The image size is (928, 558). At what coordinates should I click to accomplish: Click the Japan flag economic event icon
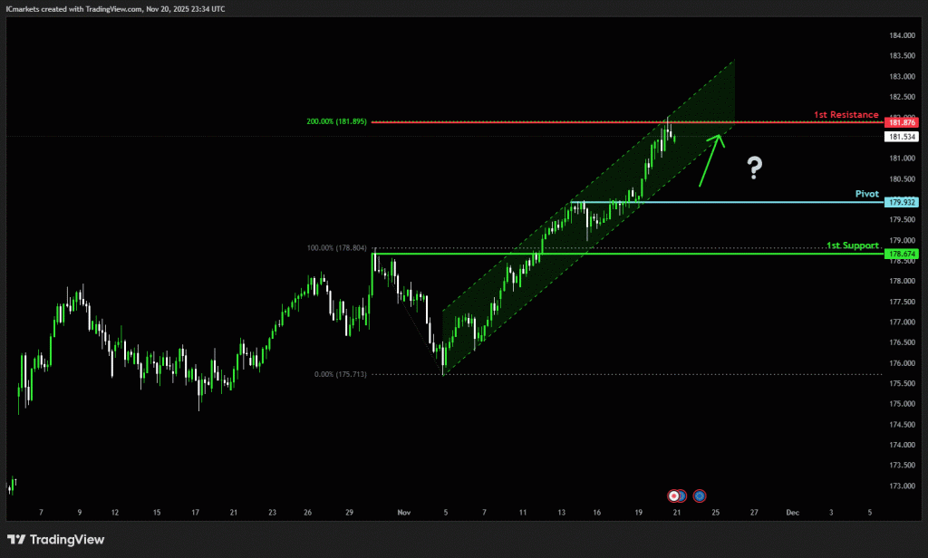(673, 495)
